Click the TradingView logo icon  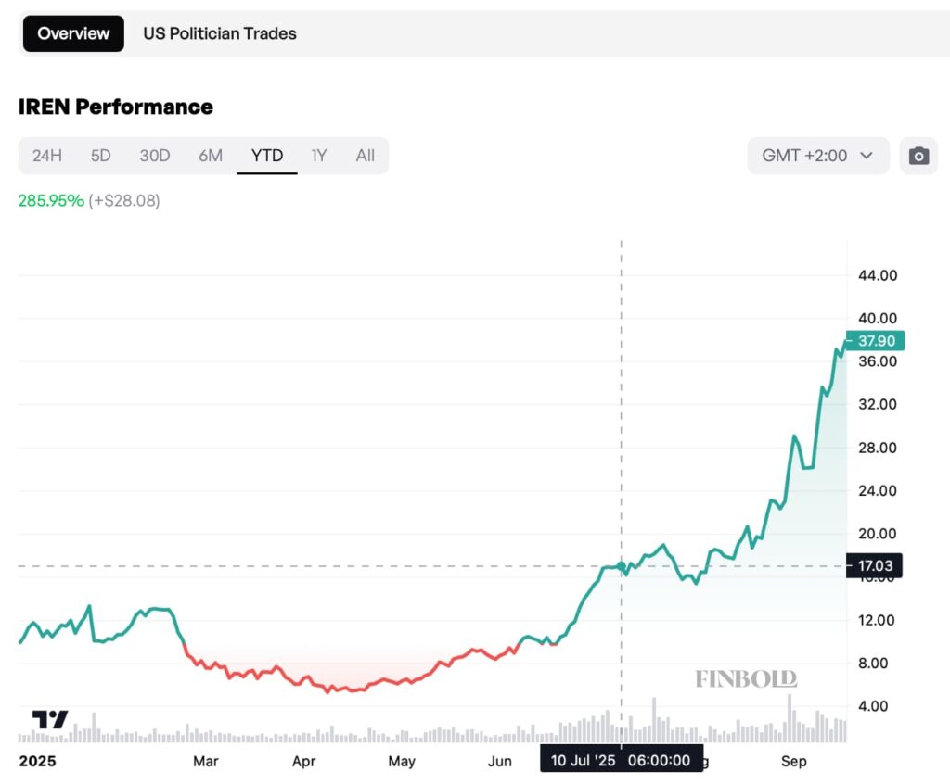pos(50,719)
